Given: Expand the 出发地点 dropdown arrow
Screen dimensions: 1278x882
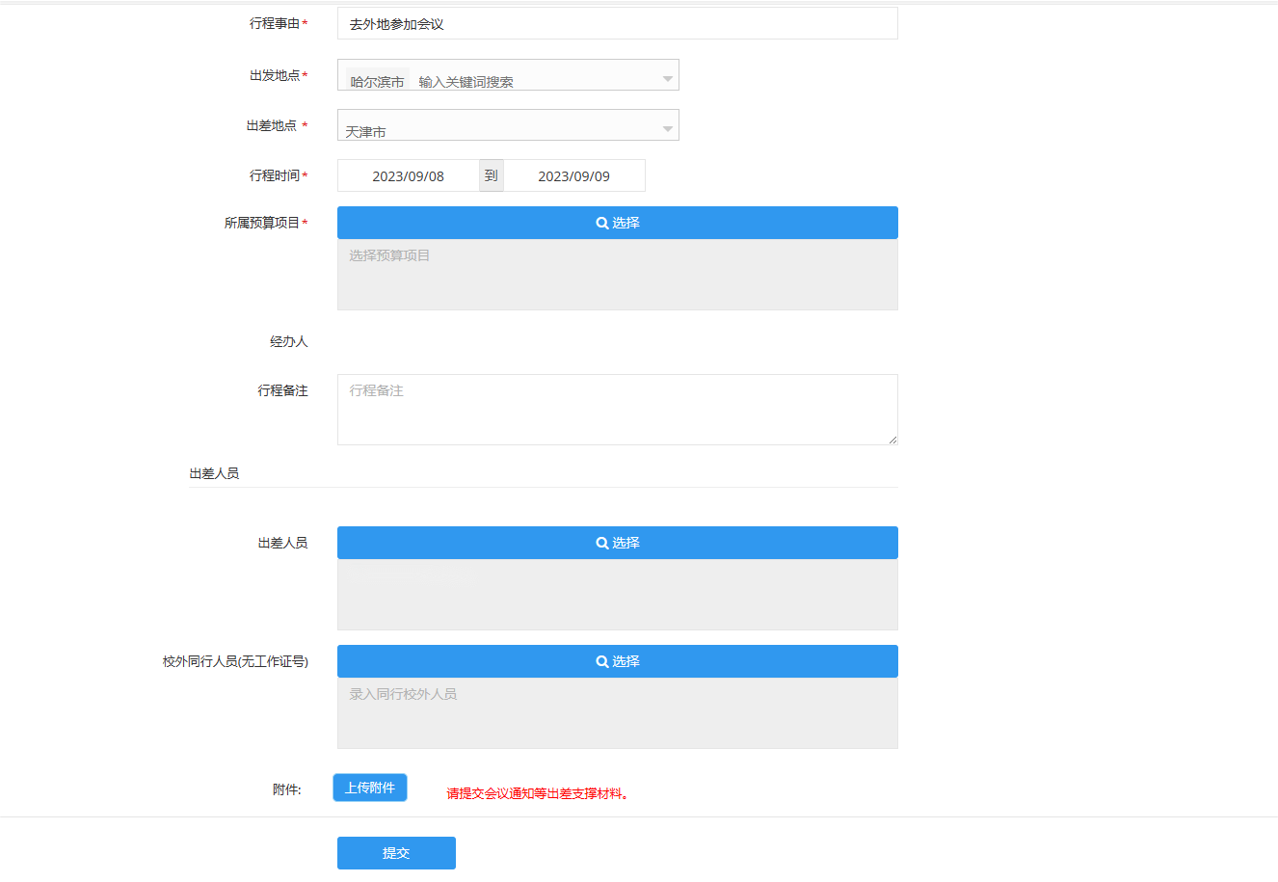Looking at the screenshot, I should coord(667,78).
